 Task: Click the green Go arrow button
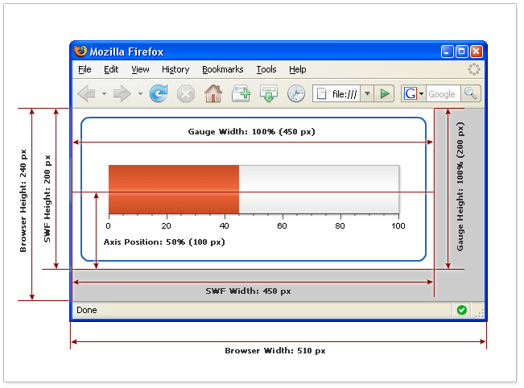point(386,94)
